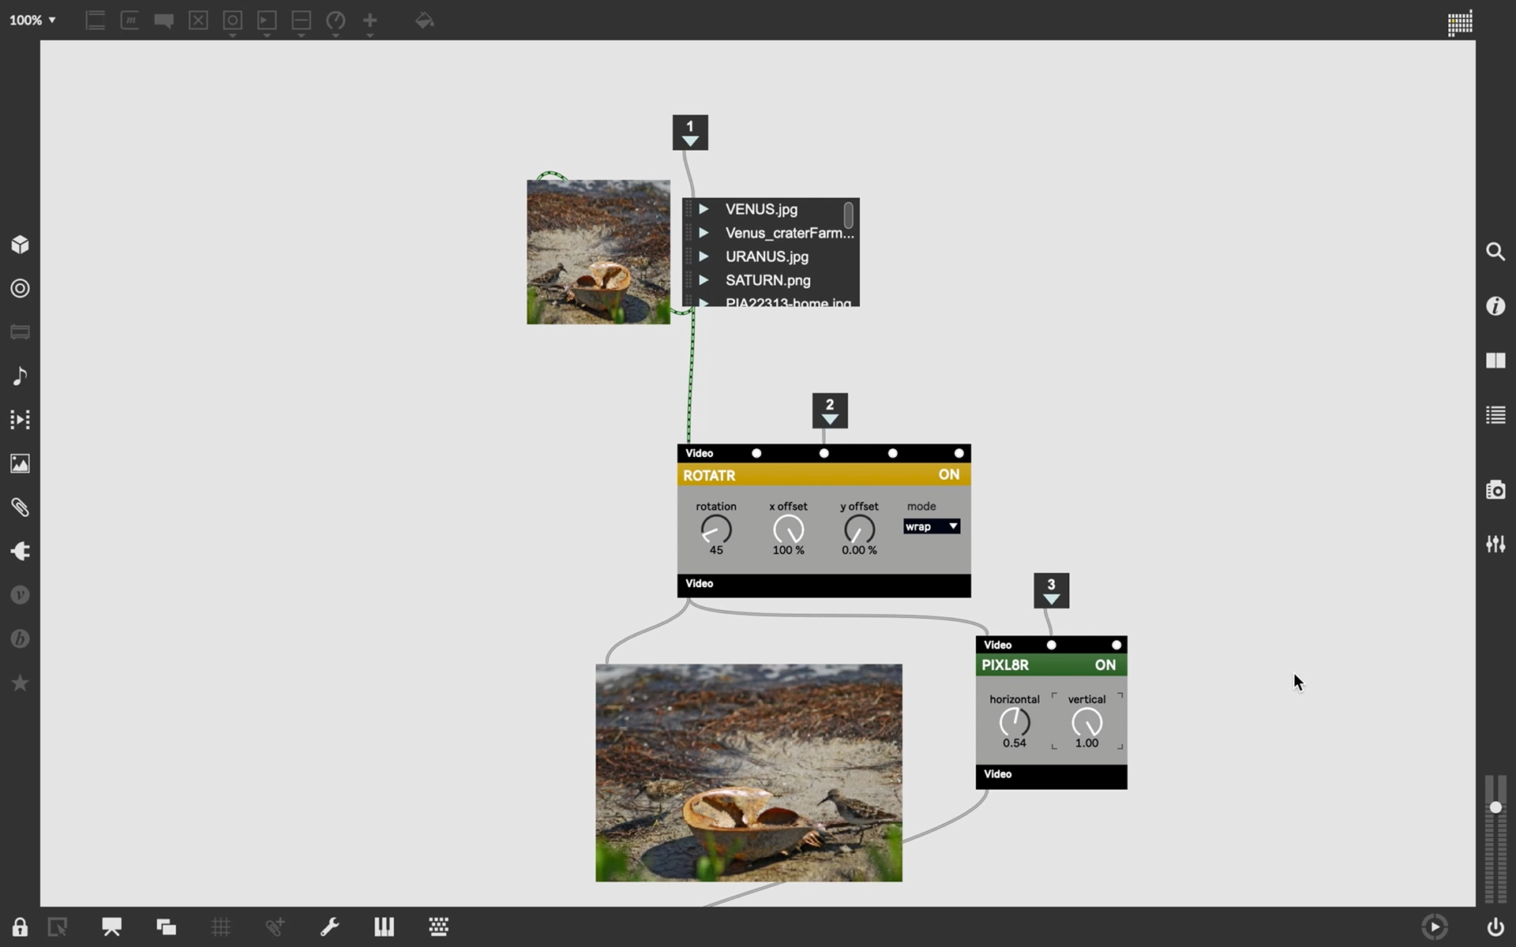The height and width of the screenshot is (947, 1516).
Task: Open the BEAP modules b icon
Action: coord(21,638)
